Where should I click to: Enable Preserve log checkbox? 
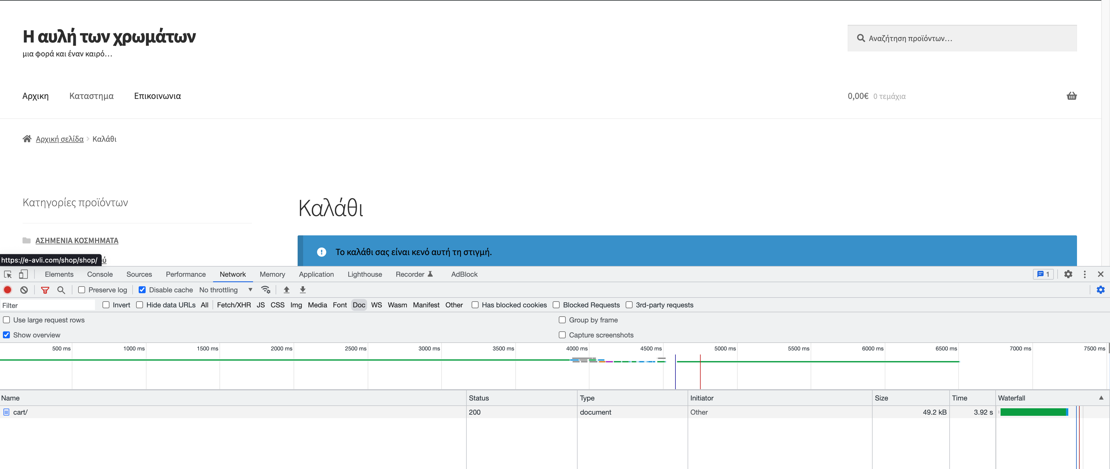81,289
